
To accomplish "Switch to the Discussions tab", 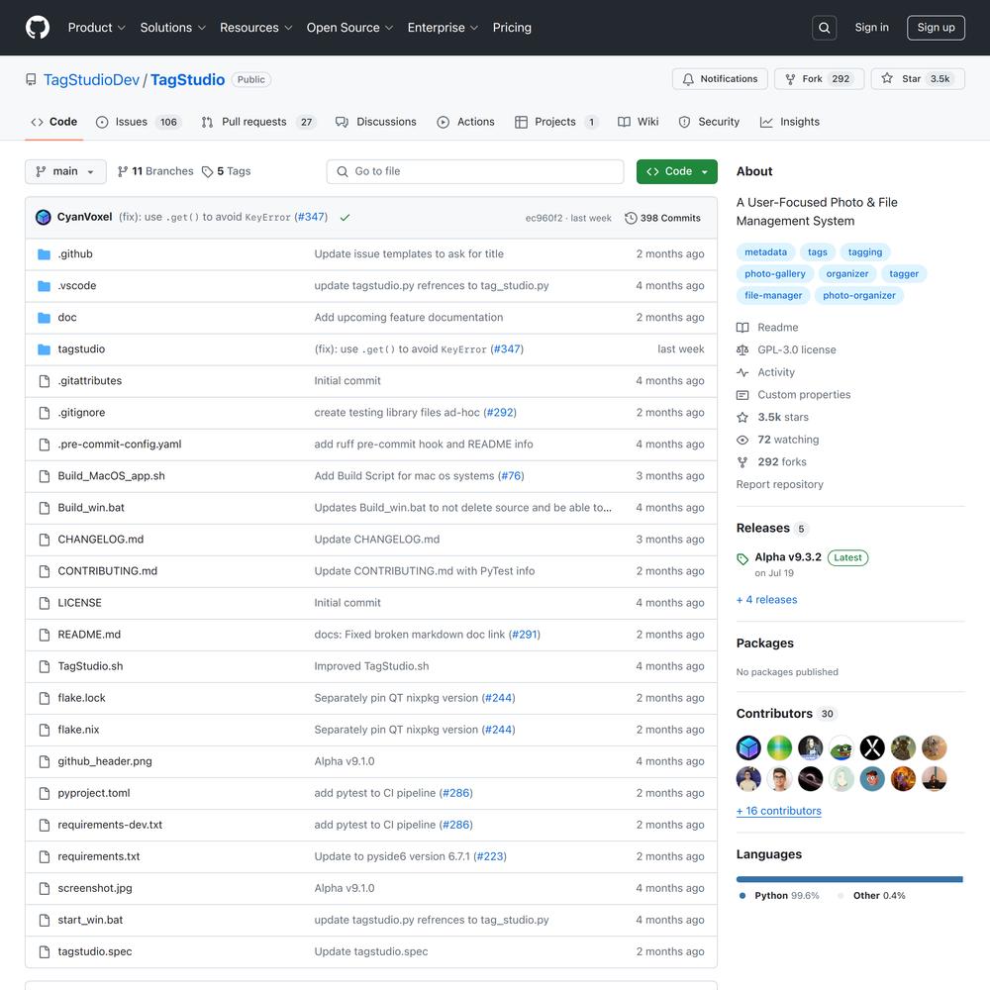I will [376, 122].
